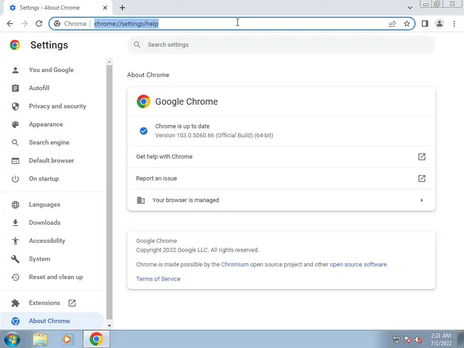Click the back navigation arrow
The width and height of the screenshot is (464, 348).
click(10, 24)
